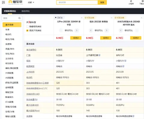This screenshot has width=144, height=119.
Task: Select 空调/冰箱 in the sidebar
Action: [x=10, y=112]
